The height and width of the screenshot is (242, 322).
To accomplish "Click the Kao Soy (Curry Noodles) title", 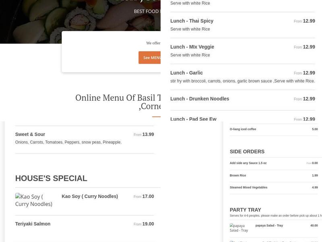I will [x=89, y=196].
